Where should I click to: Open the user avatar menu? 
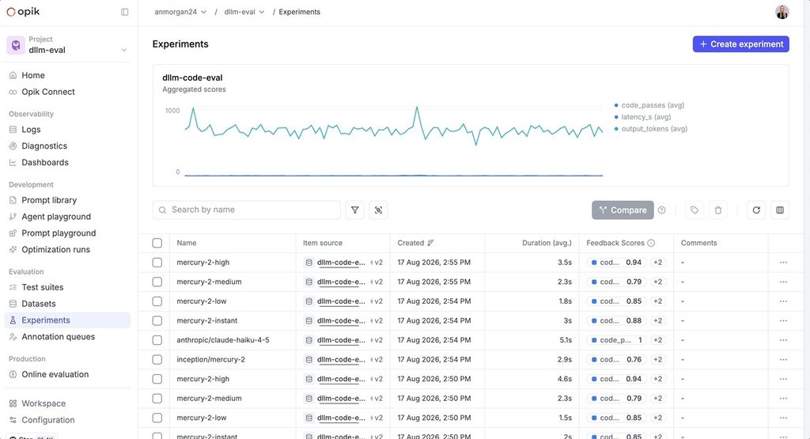(782, 12)
